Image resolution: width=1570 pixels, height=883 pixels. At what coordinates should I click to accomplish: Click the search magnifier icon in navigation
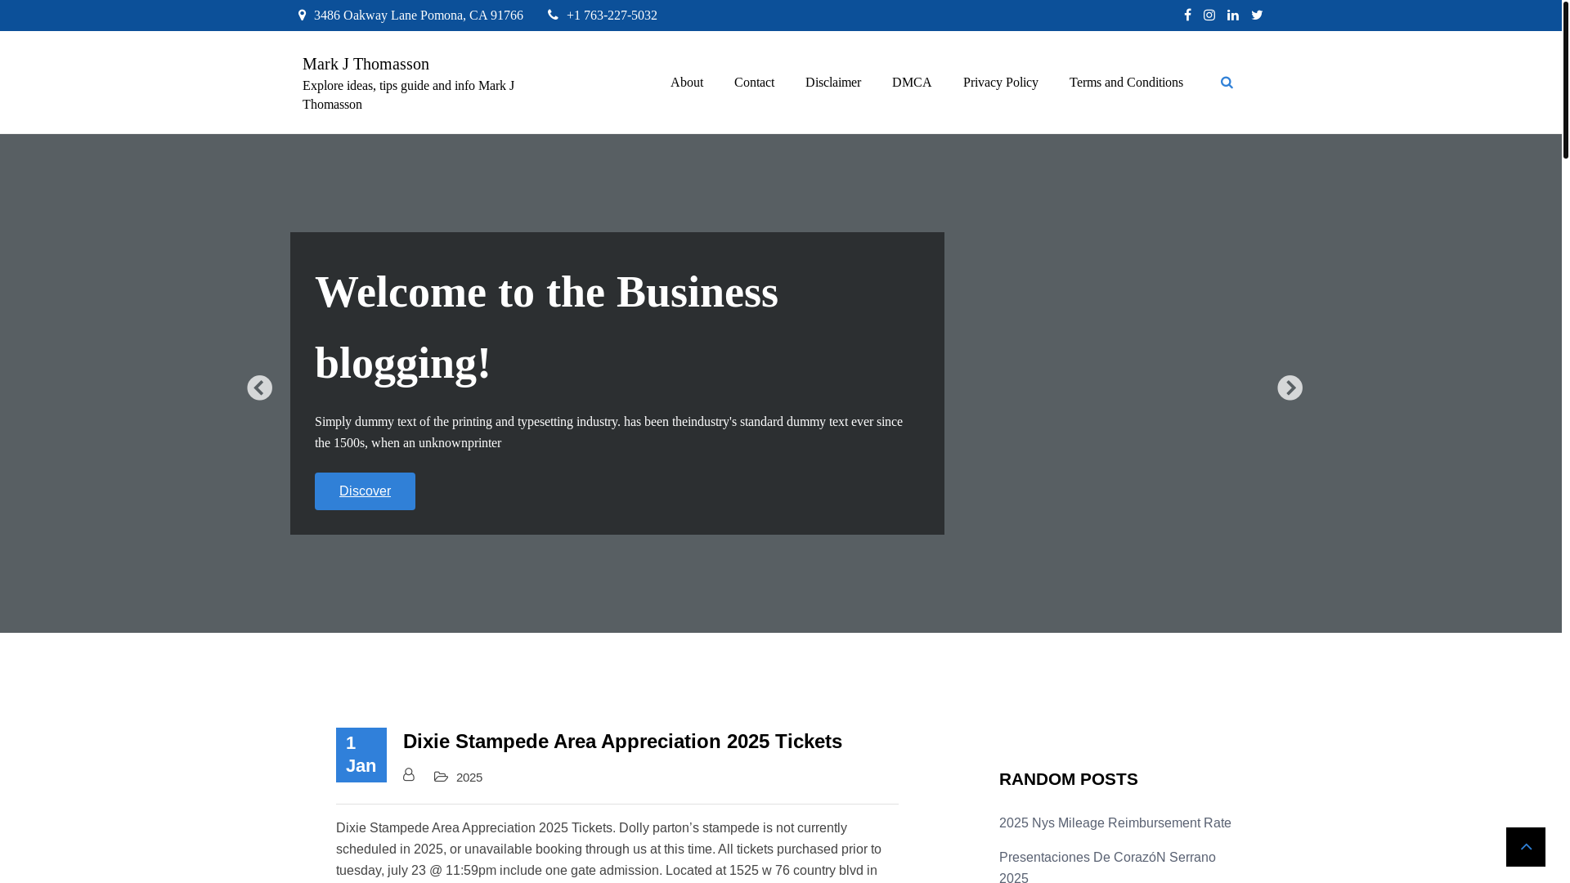[1227, 83]
